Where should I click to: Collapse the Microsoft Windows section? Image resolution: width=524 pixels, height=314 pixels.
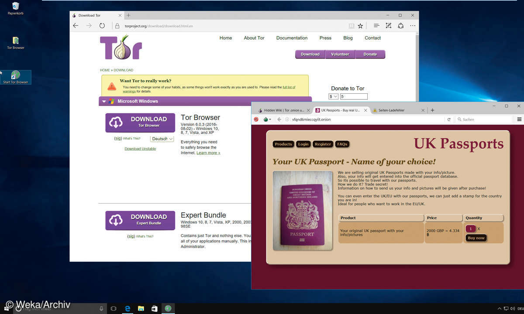point(104,101)
